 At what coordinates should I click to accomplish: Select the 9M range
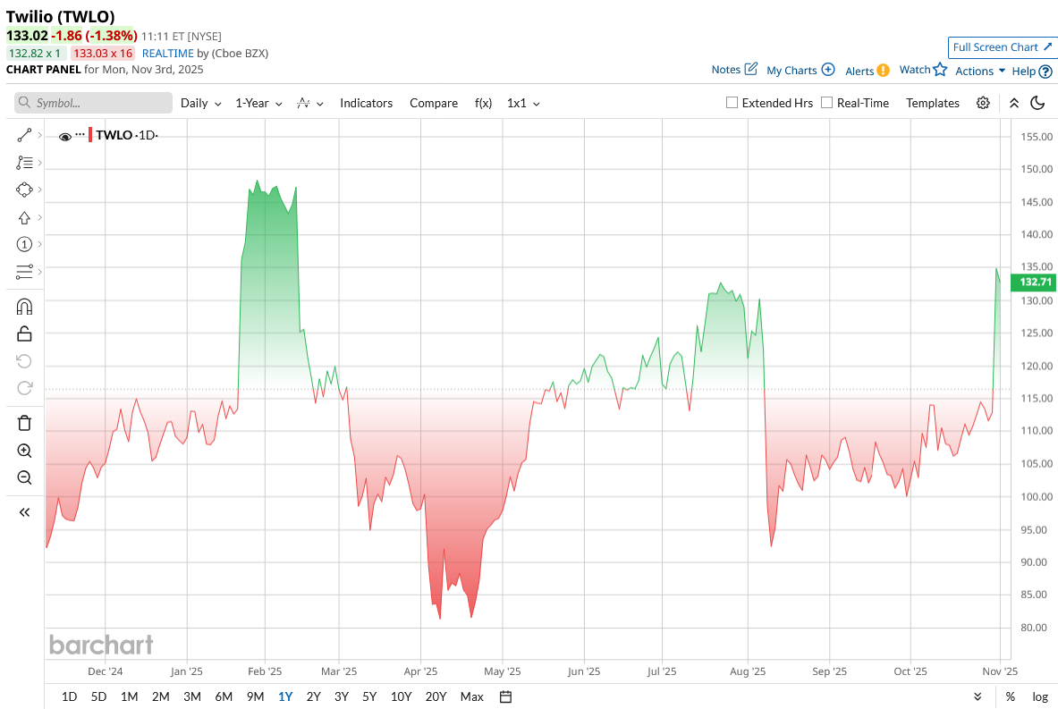point(255,696)
